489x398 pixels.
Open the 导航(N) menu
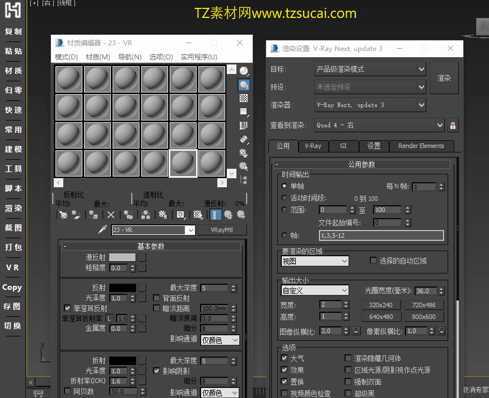pyautogui.click(x=129, y=57)
